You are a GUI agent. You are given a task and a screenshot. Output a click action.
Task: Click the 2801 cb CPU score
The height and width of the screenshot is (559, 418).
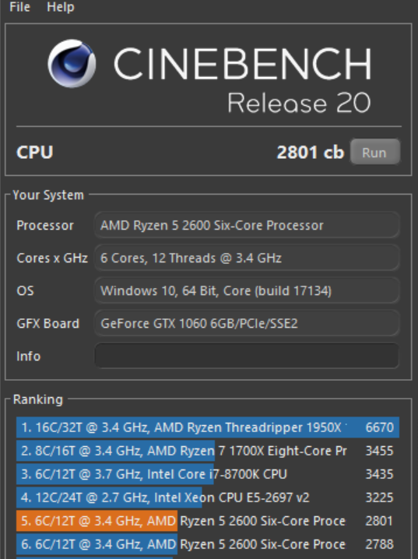[311, 153]
